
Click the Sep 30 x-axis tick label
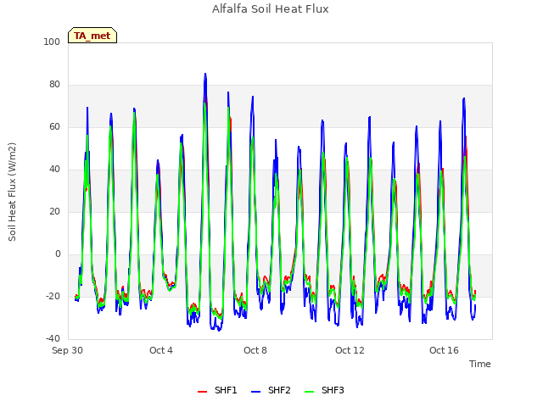[67, 350]
